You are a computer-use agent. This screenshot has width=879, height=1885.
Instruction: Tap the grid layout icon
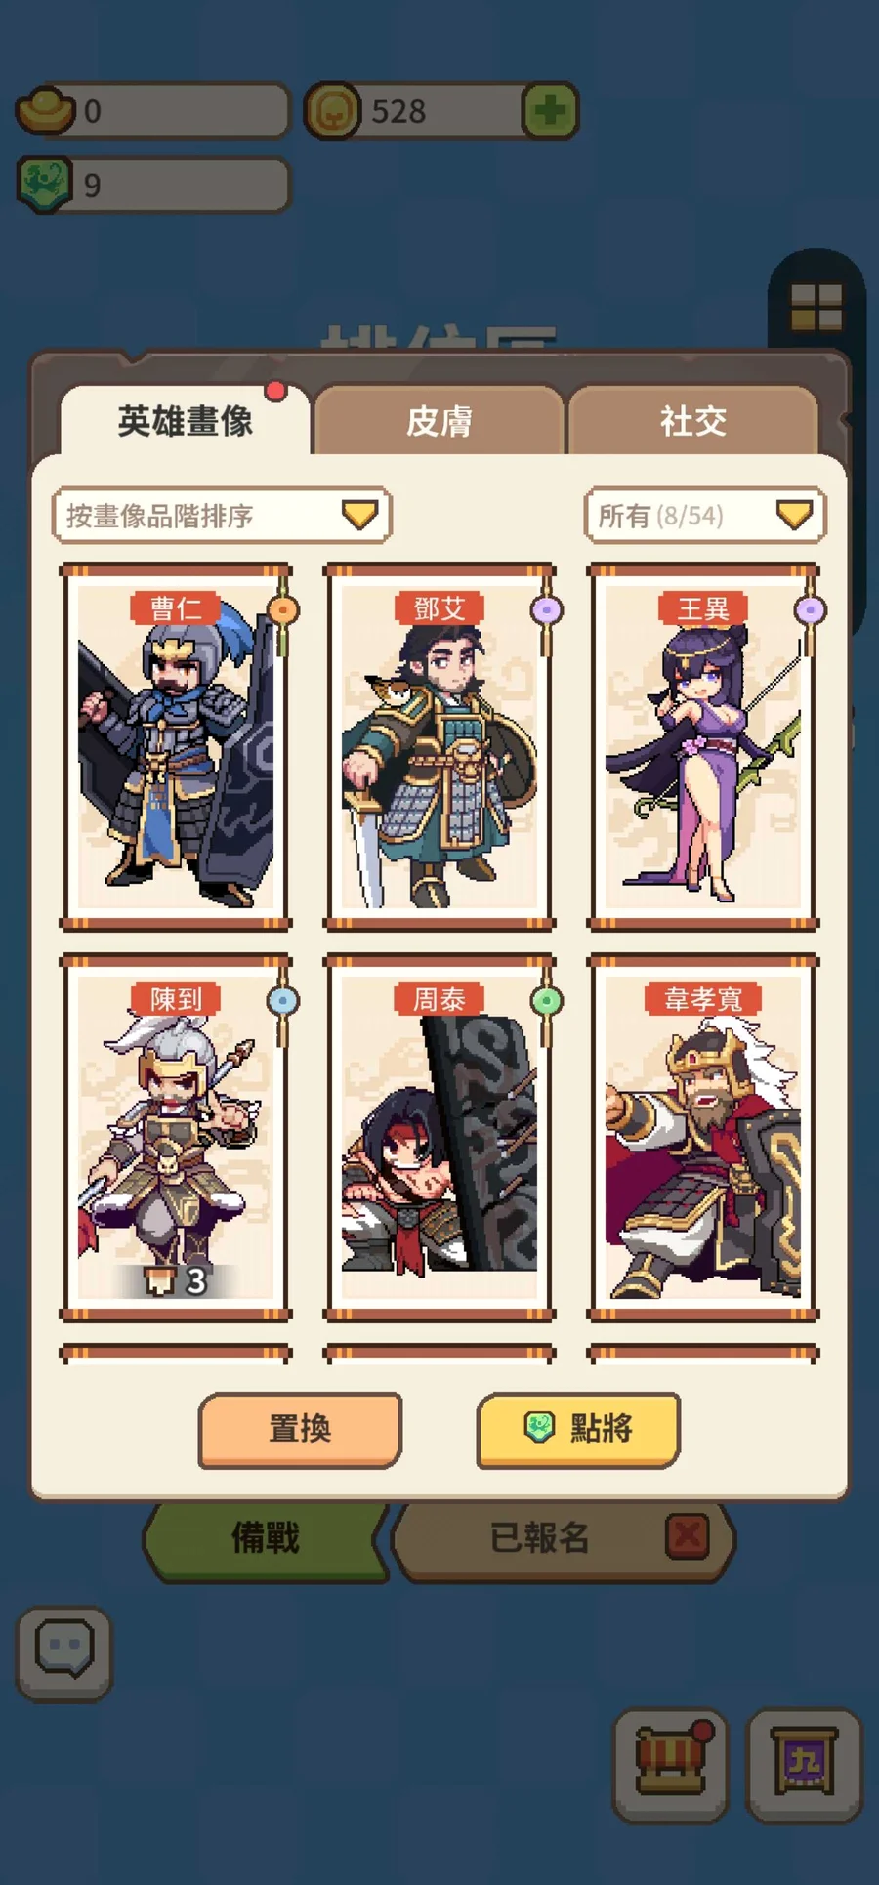(x=816, y=308)
